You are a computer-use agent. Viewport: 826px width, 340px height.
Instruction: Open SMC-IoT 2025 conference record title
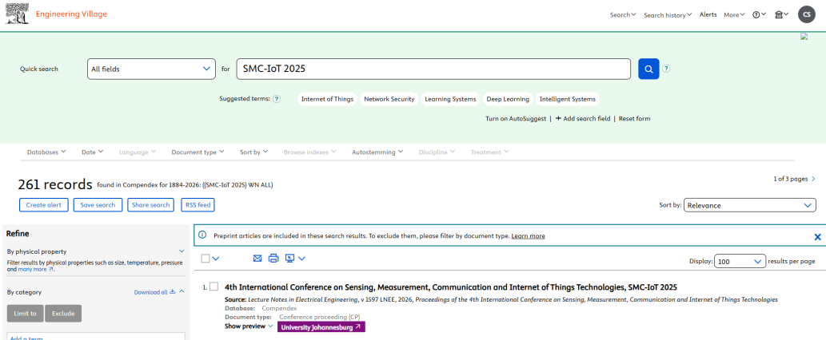tap(451, 287)
